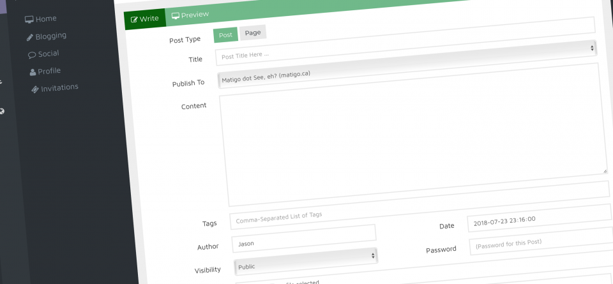Choose Page as the post type

click(253, 33)
